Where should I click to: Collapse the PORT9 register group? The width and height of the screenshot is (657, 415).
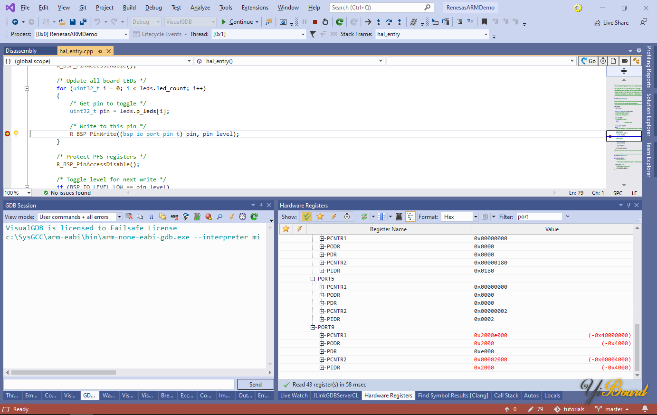pos(313,327)
